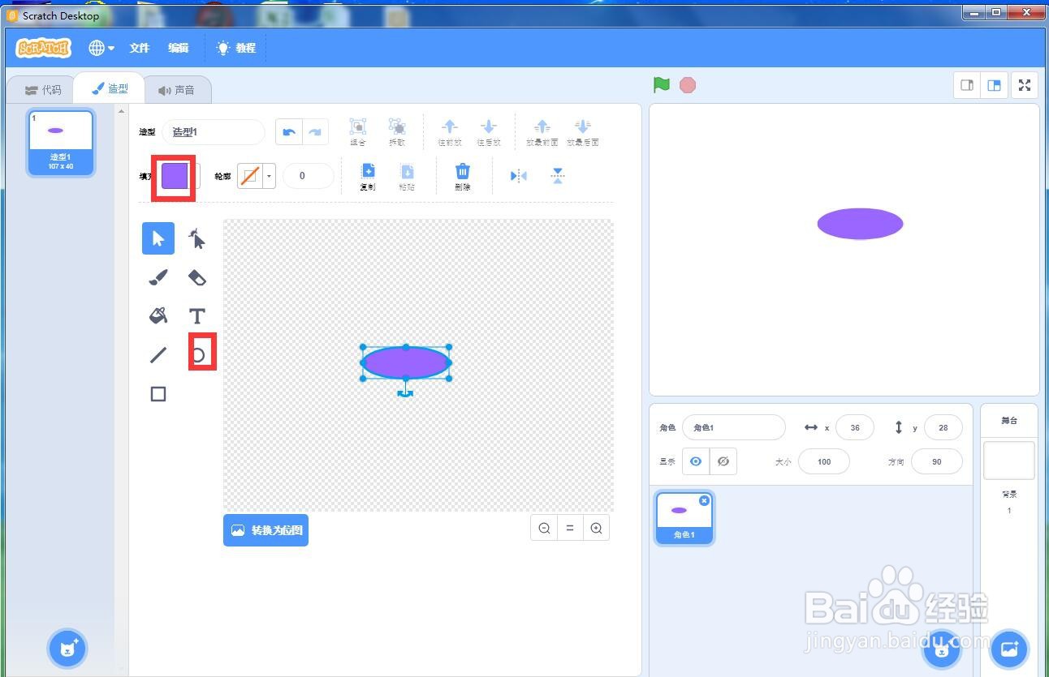Zoom in on the paint canvas
Screen dimensions: 1049x677
click(x=596, y=528)
